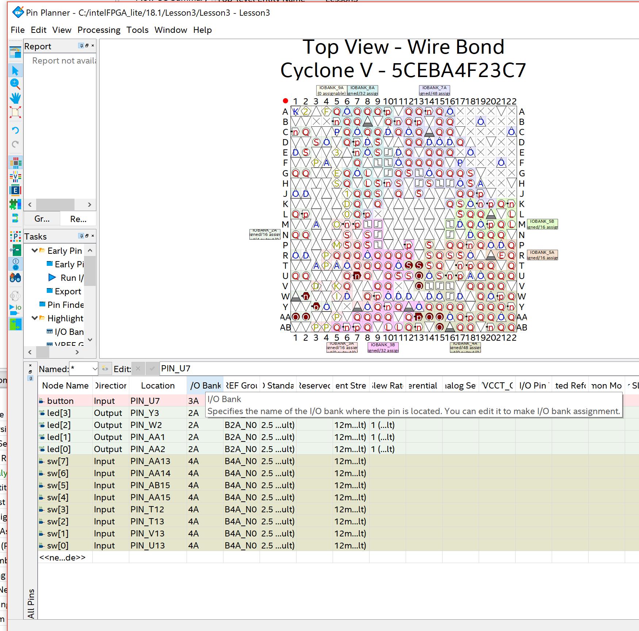Select the Export task item
This screenshot has width=639, height=631.
[x=68, y=291]
